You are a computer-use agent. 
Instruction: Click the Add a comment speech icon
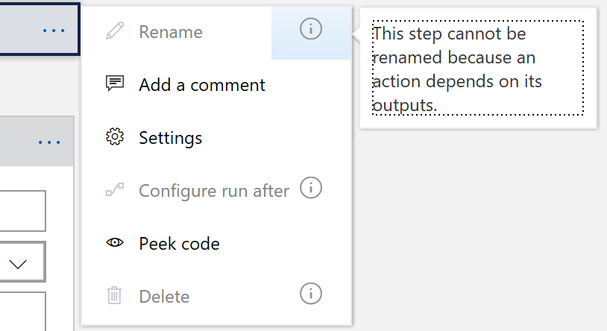tap(115, 83)
